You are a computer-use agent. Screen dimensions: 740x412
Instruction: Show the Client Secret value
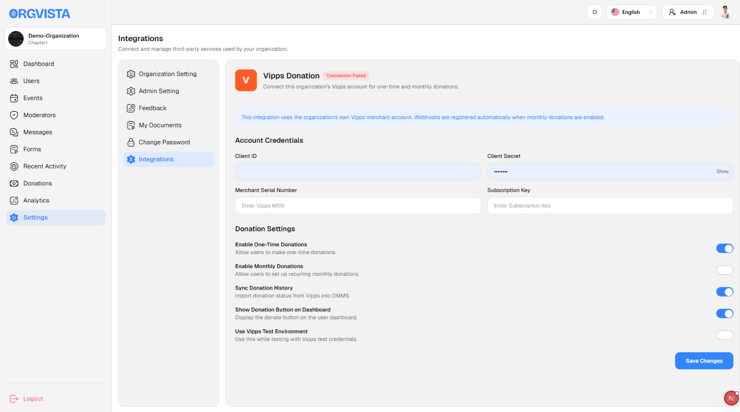722,171
